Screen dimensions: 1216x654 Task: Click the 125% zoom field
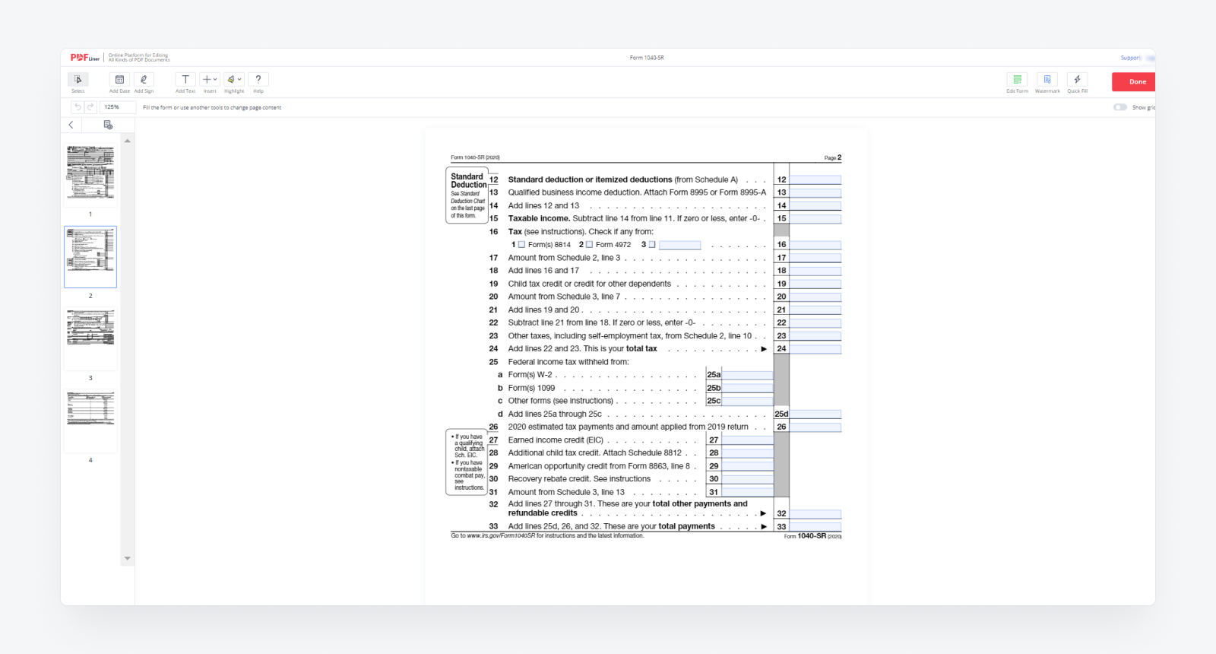(119, 107)
